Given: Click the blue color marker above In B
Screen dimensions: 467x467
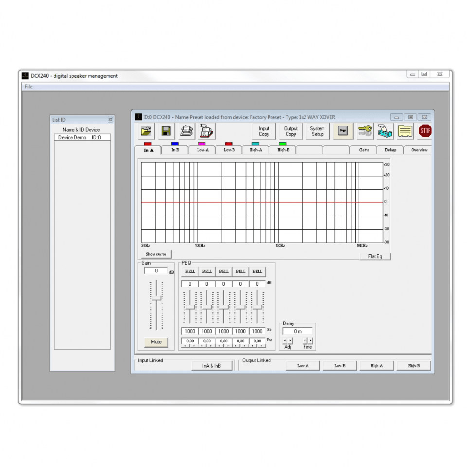Looking at the screenshot, I should [x=175, y=144].
